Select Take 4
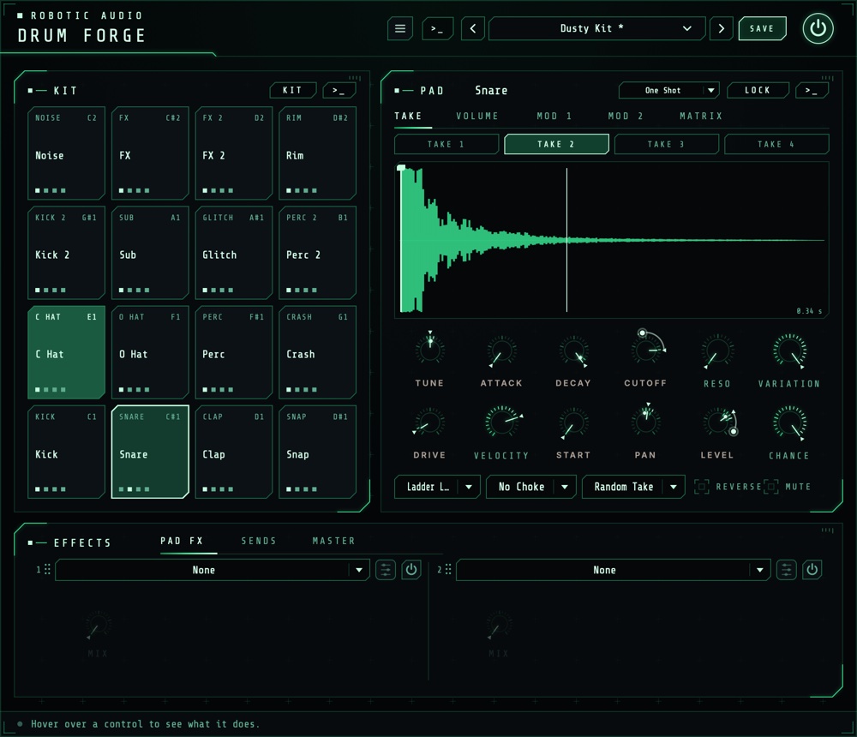The width and height of the screenshot is (857, 737). click(776, 144)
